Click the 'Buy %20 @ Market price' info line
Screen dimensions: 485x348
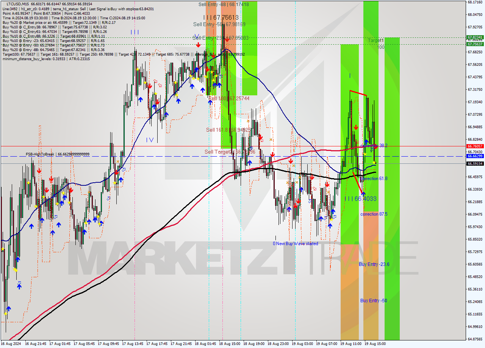(x=59, y=22)
